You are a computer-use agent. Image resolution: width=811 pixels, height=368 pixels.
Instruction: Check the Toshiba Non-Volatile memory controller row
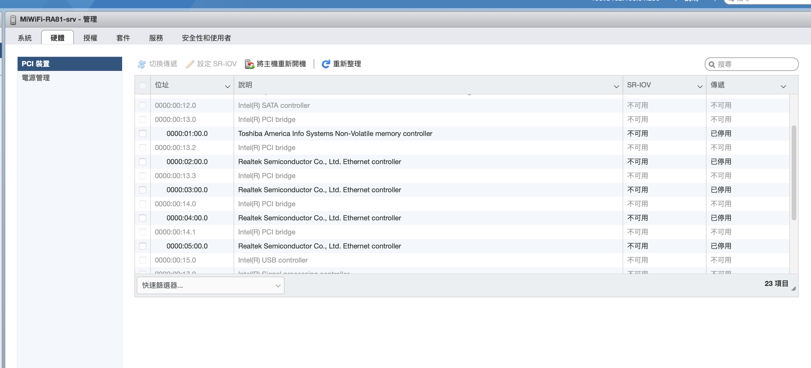pyautogui.click(x=143, y=134)
